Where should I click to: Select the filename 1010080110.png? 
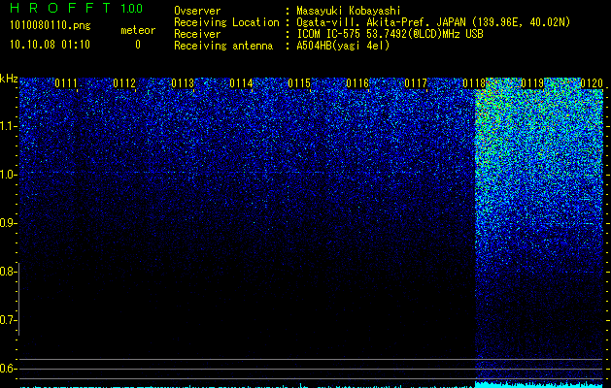point(51,25)
